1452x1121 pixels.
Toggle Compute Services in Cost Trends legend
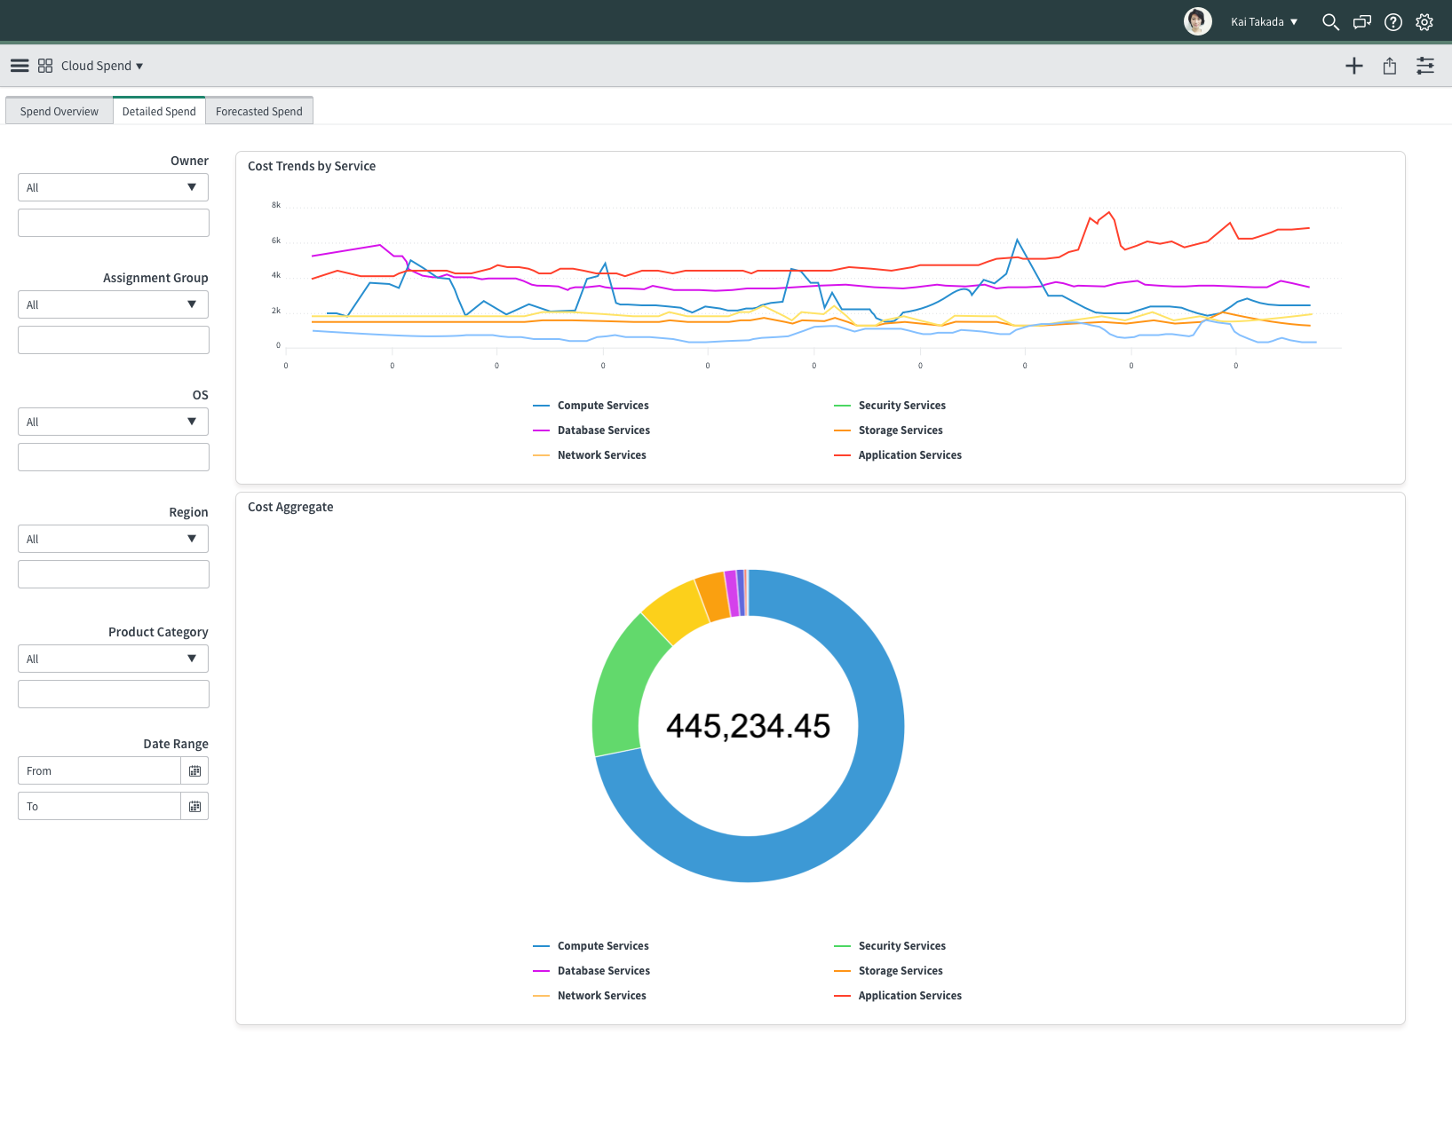[x=591, y=406]
